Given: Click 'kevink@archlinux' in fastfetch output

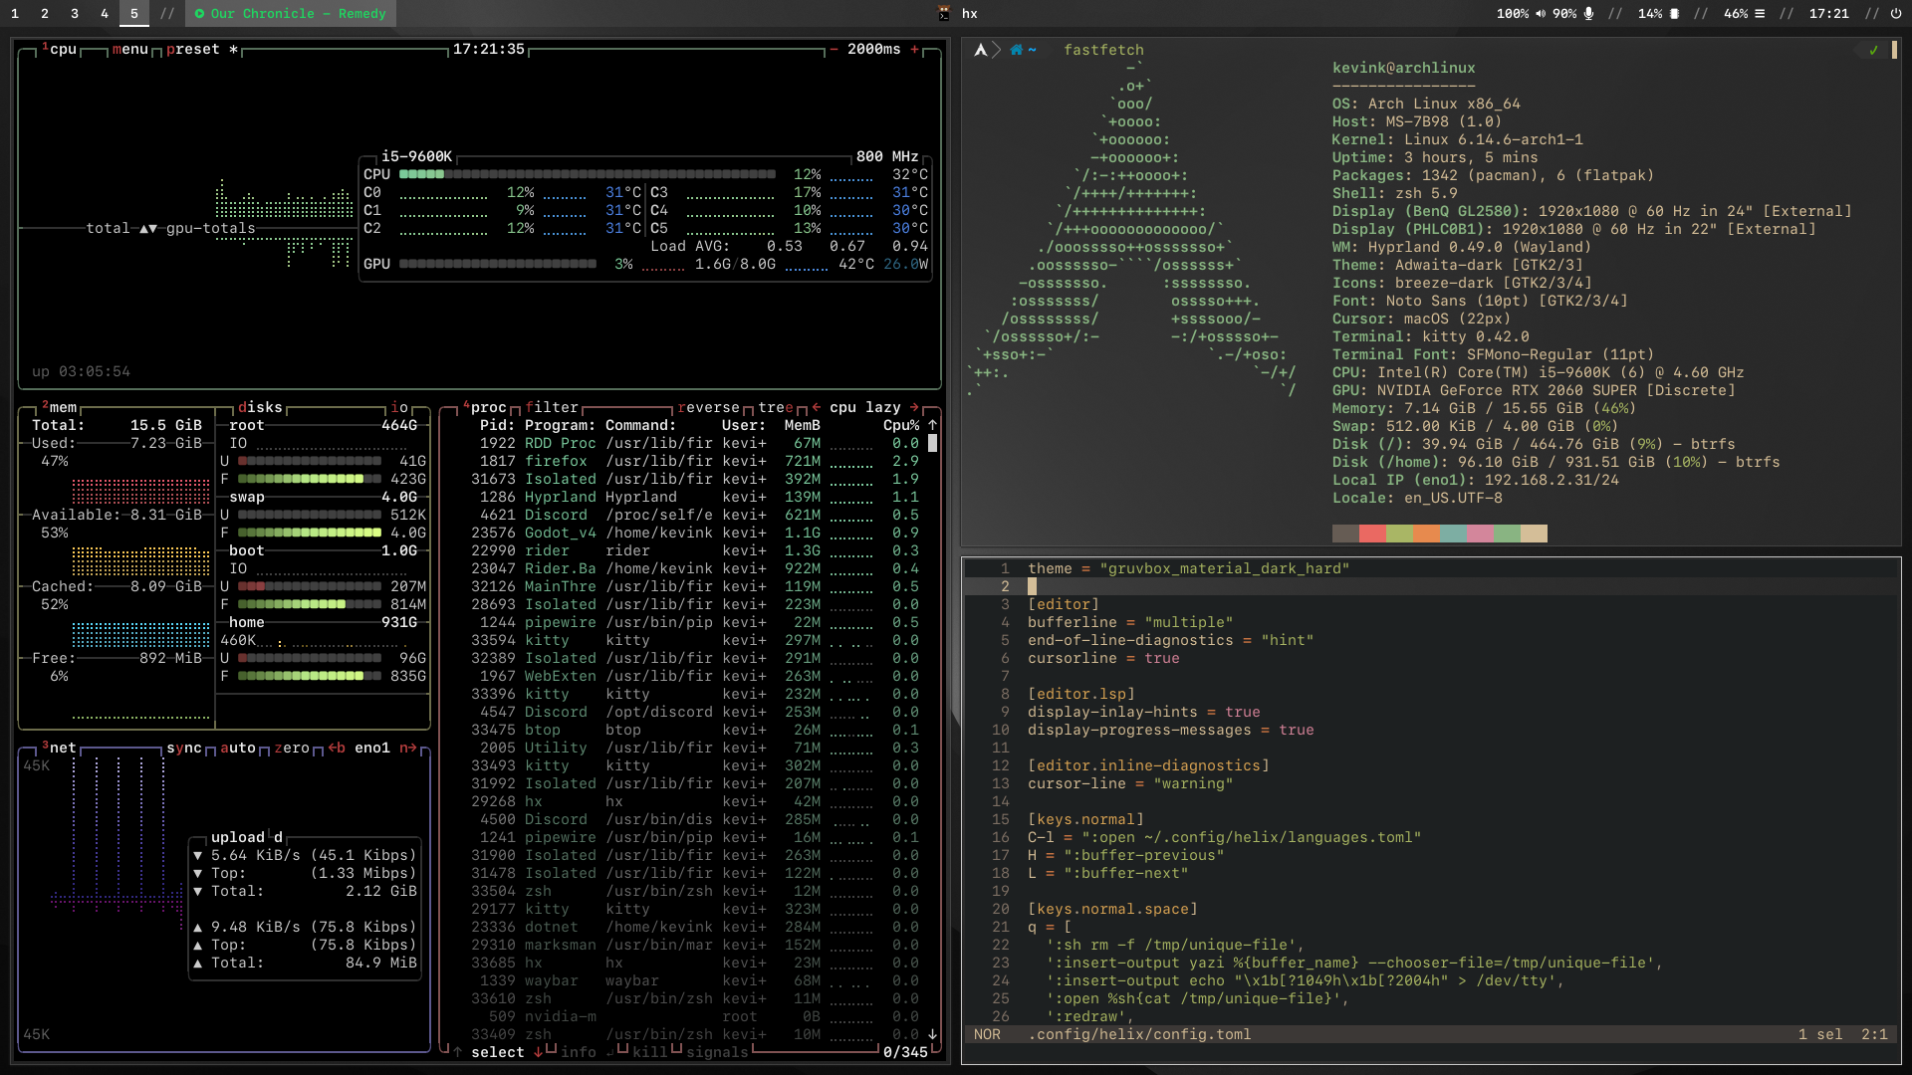Looking at the screenshot, I should (x=1404, y=68).
